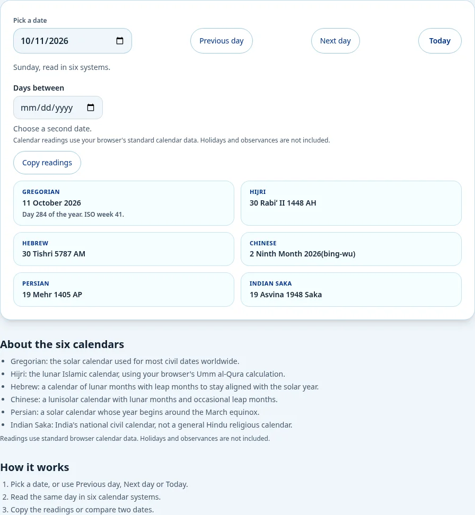Open calendar picker icon in Days between field

91,108
